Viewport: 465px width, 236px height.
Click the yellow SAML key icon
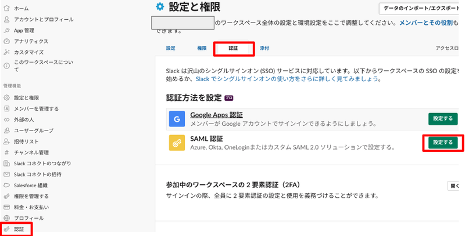pyautogui.click(x=177, y=143)
